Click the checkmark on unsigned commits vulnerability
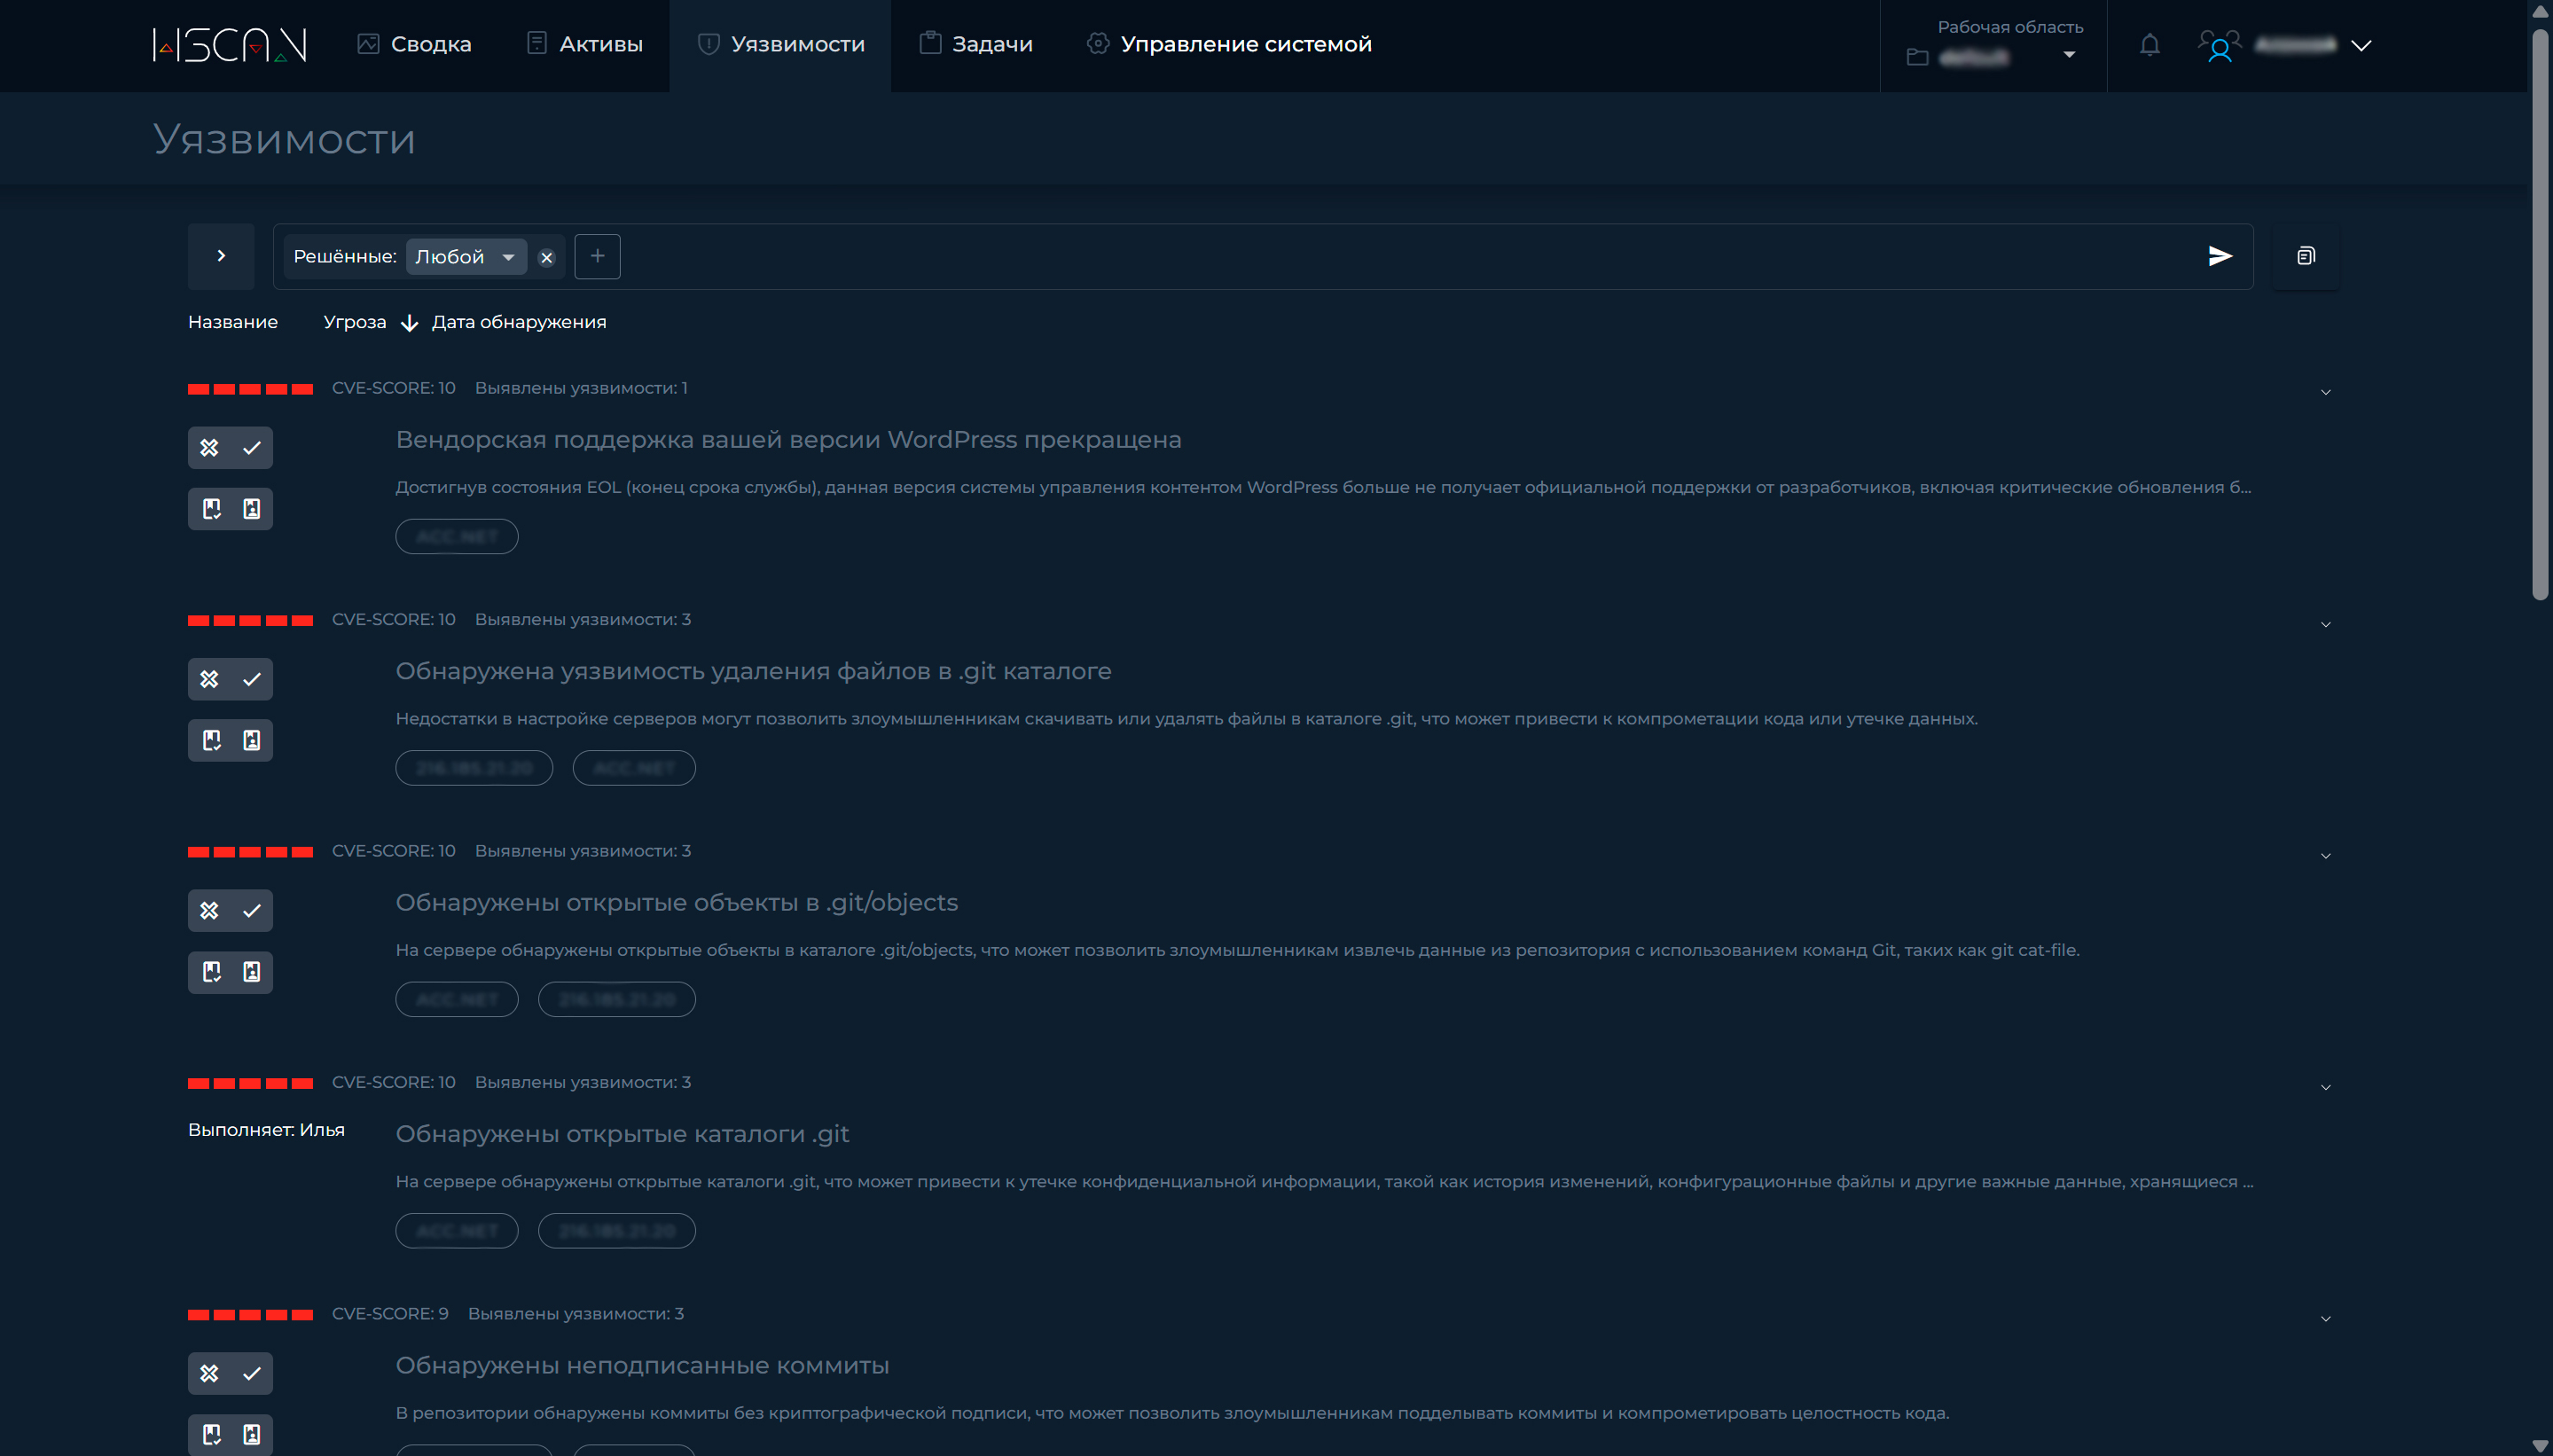This screenshot has width=2553, height=1456. tap(252, 1373)
